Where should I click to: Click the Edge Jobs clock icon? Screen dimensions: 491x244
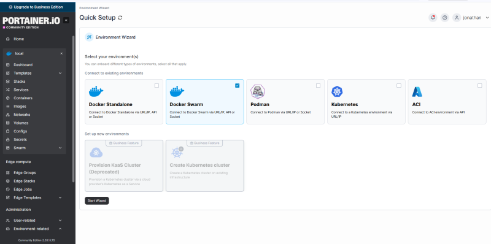[x=8, y=189]
